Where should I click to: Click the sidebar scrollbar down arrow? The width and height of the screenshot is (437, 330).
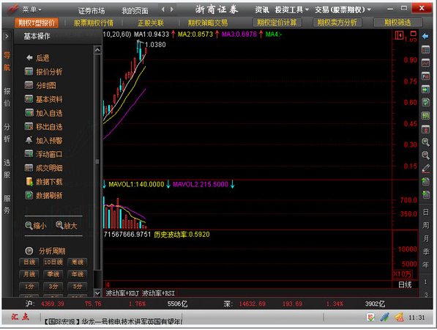(97, 293)
